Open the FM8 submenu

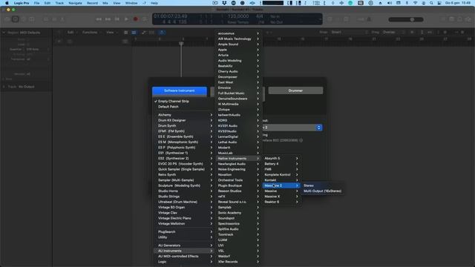[x=281, y=169]
